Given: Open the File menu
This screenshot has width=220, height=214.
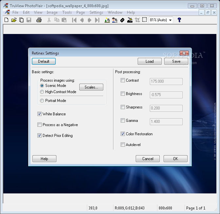Looking at the screenshot, I should [15, 12].
